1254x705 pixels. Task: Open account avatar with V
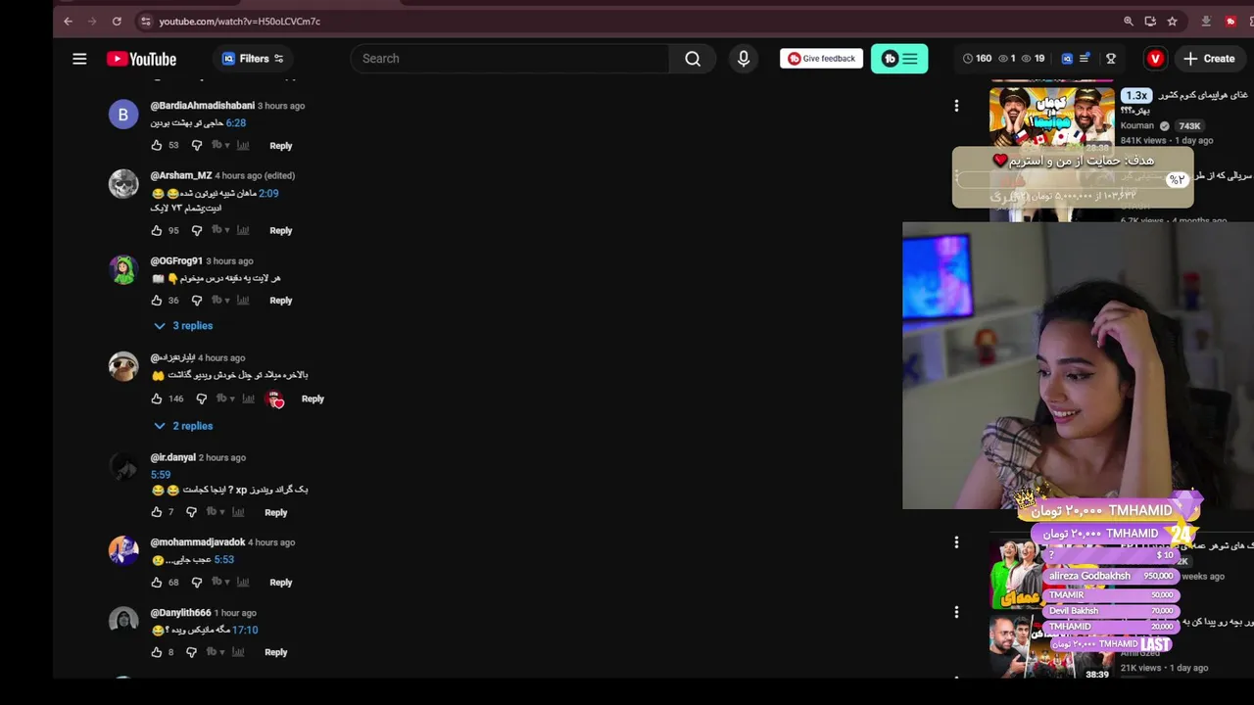[x=1155, y=59]
